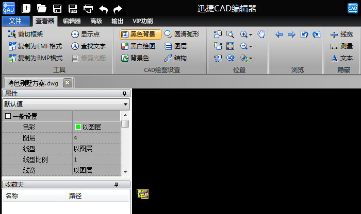Click the zoom window magnifier icon
361x214 pixels.
click(230, 34)
